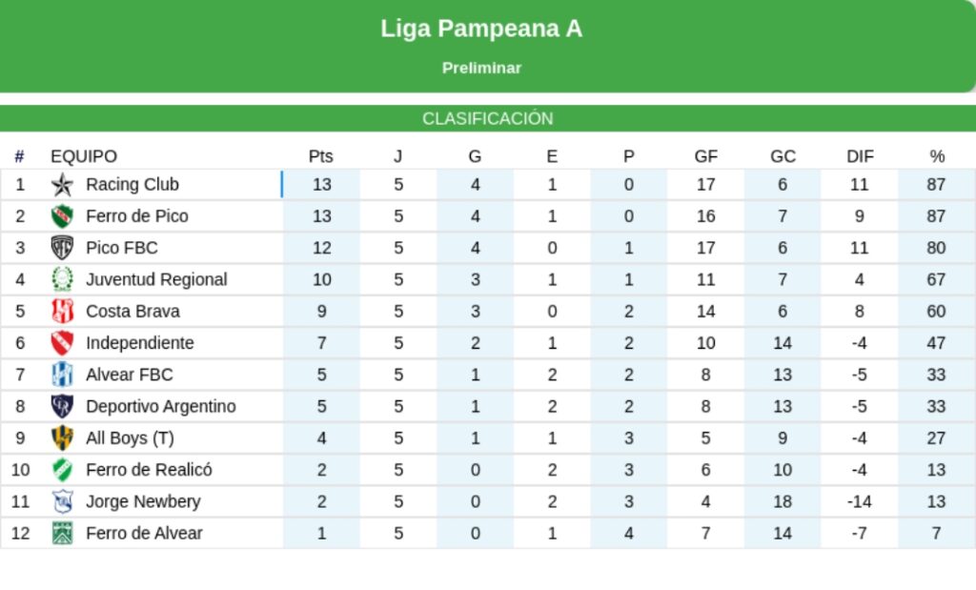Click the All Boys (T) yellow-black crest
The height and width of the screenshot is (590, 976).
tap(62, 437)
